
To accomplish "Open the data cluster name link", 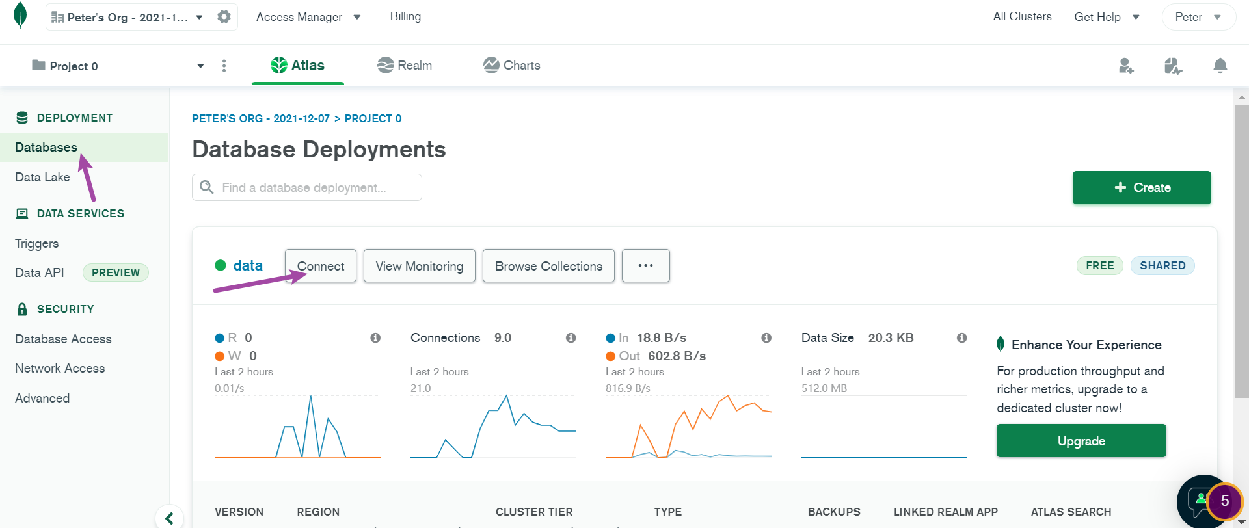I will point(248,265).
